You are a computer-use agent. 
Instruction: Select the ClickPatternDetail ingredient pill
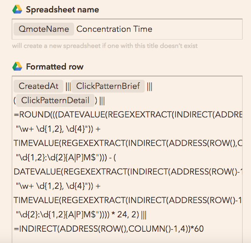[x=55, y=100]
